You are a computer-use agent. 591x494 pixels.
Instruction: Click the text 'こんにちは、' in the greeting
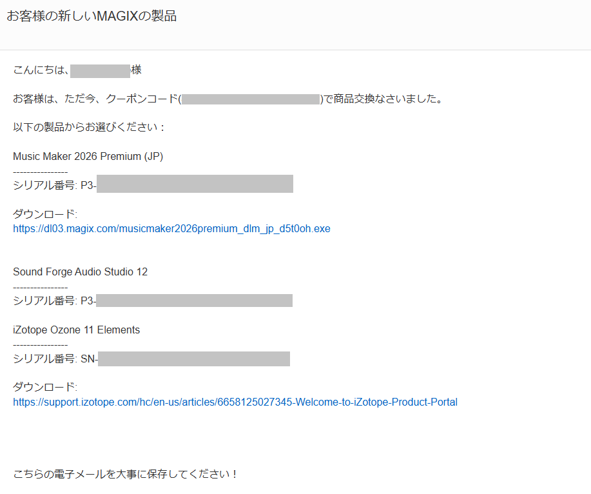tap(41, 70)
